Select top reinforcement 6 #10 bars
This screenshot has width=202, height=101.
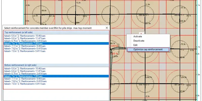(56, 48)
